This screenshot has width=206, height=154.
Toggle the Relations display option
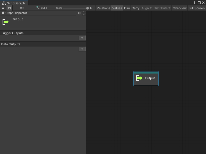(103, 8)
